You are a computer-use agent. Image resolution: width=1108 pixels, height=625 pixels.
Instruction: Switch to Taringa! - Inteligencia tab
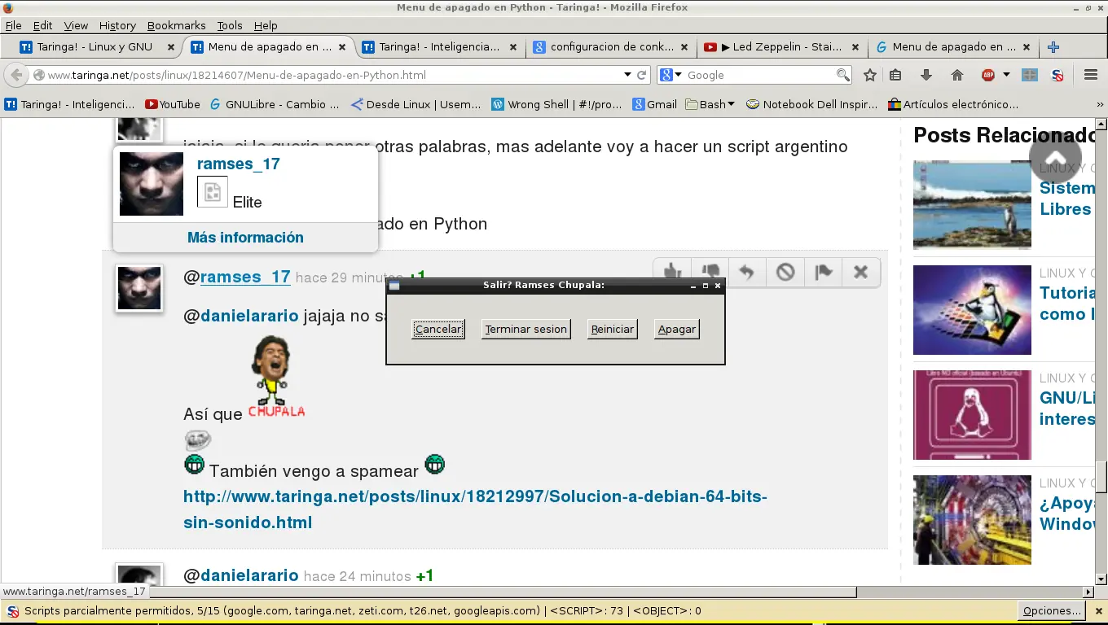438,46
